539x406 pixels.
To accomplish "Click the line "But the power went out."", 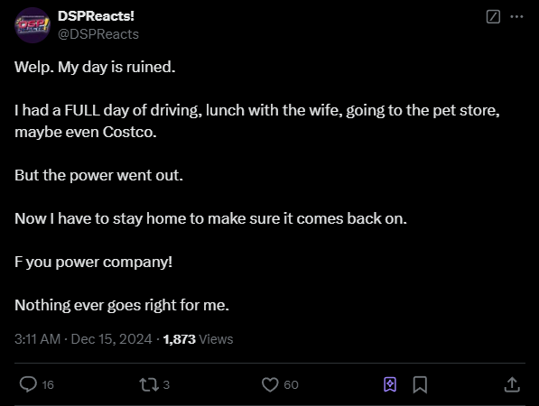I will tap(98, 175).
